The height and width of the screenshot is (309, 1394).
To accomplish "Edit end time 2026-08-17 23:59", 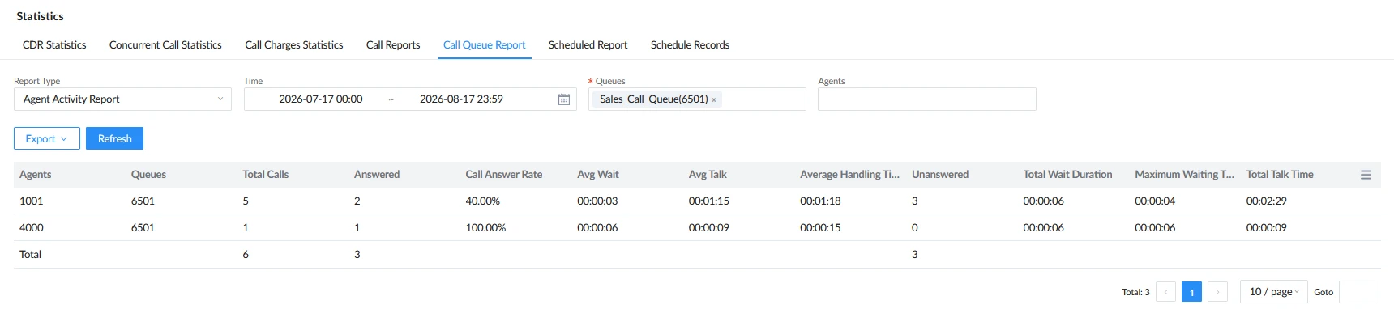I will [x=461, y=99].
